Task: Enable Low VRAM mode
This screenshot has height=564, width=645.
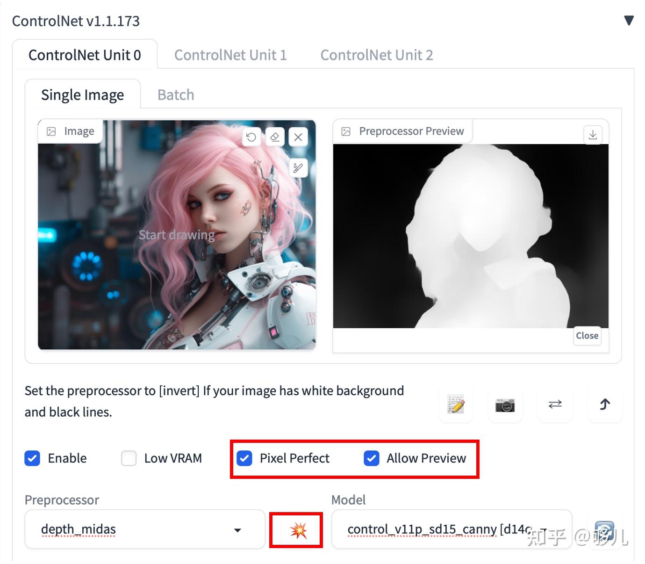Action: pos(129,458)
